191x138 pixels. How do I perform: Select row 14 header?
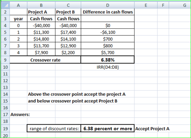click(x=5, y=94)
